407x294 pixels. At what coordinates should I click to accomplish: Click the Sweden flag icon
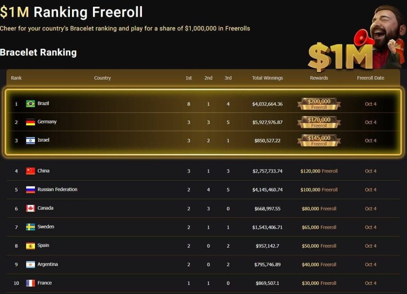click(x=31, y=227)
